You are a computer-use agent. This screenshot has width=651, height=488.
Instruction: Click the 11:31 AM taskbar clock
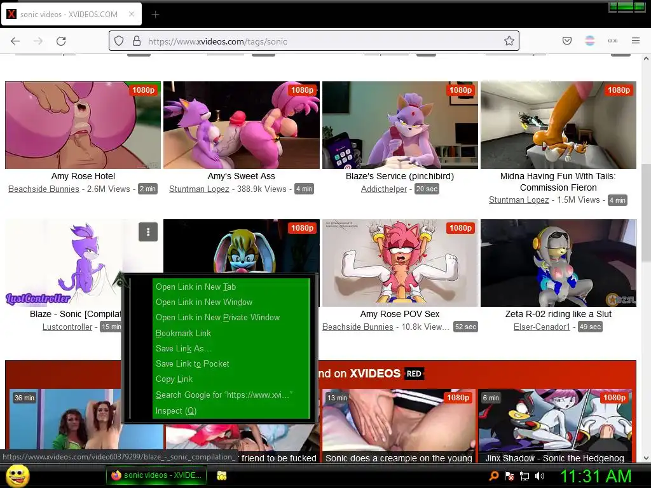[x=596, y=476]
